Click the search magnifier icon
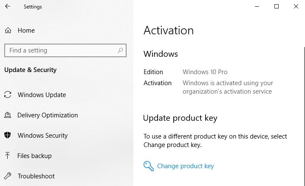 (120, 50)
